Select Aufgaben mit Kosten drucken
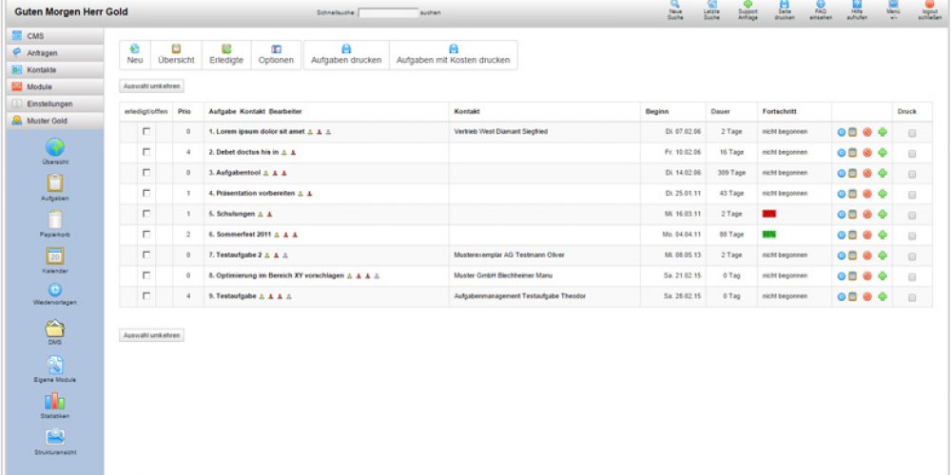This screenshot has width=951, height=475. click(453, 54)
